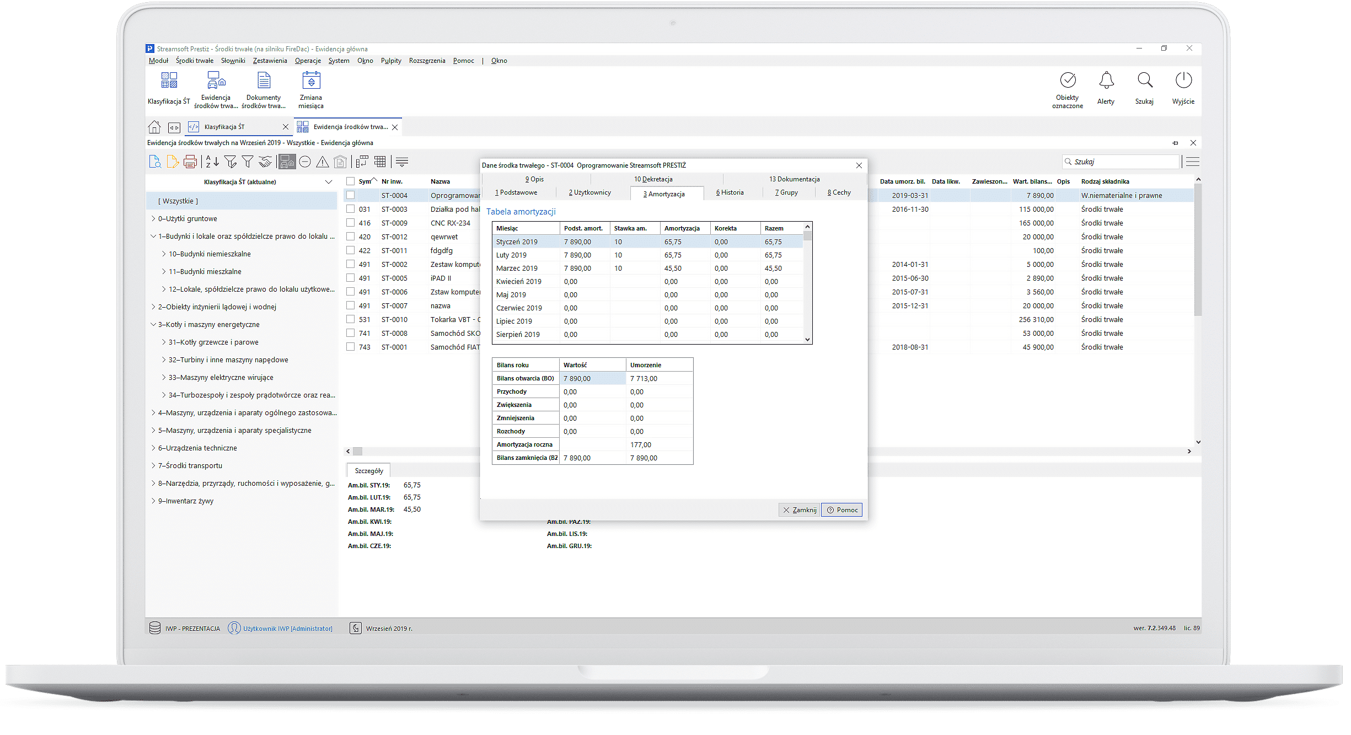Viewport: 1351px width, 735px height.
Task: Click the edit document pencil toolbar icon
Action: click(173, 162)
